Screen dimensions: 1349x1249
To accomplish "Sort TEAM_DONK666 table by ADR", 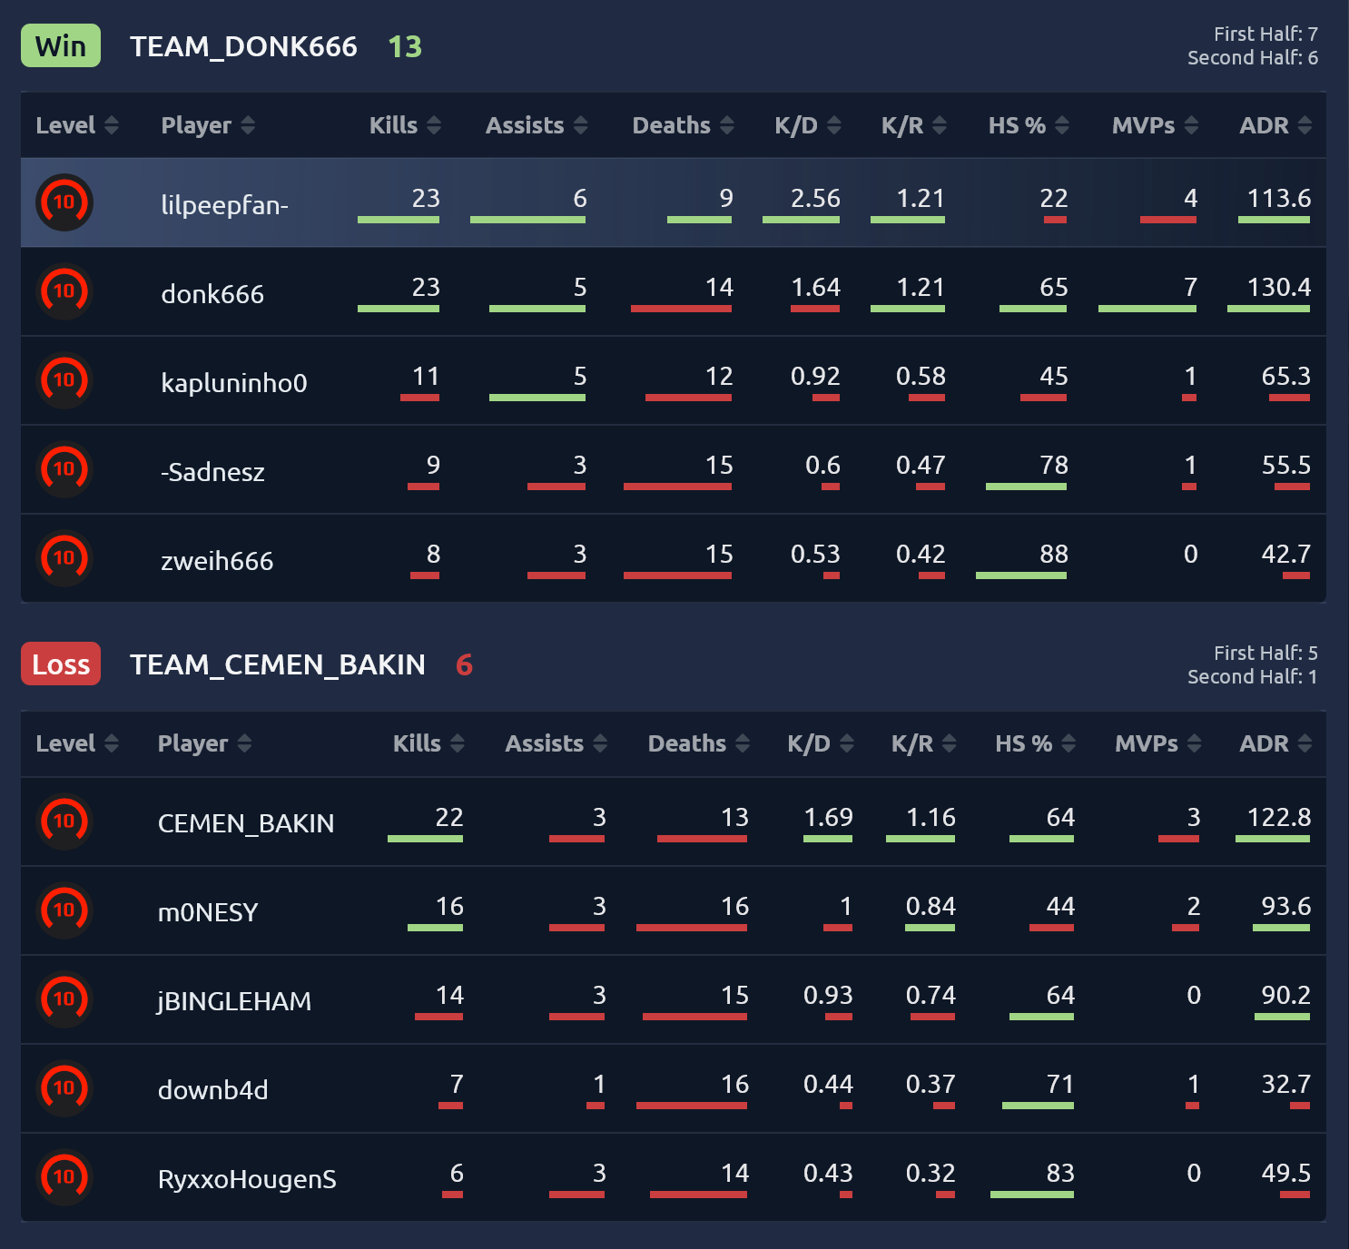I will (x=1275, y=125).
